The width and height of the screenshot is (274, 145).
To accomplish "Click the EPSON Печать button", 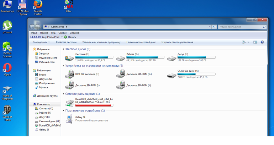I will tap(70, 37).
